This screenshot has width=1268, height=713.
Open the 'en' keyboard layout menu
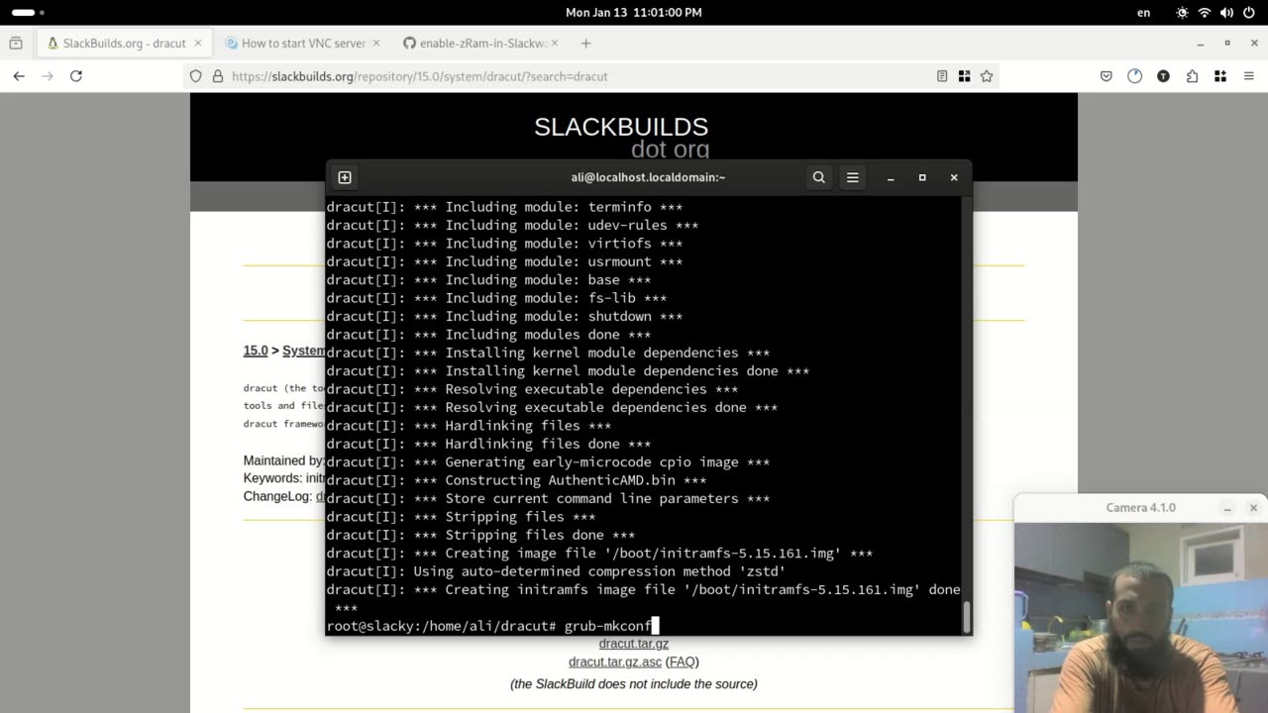pyautogui.click(x=1144, y=13)
